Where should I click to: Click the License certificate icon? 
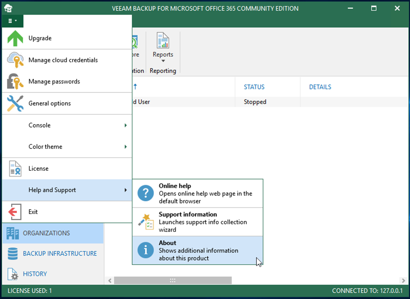pyautogui.click(x=15, y=168)
